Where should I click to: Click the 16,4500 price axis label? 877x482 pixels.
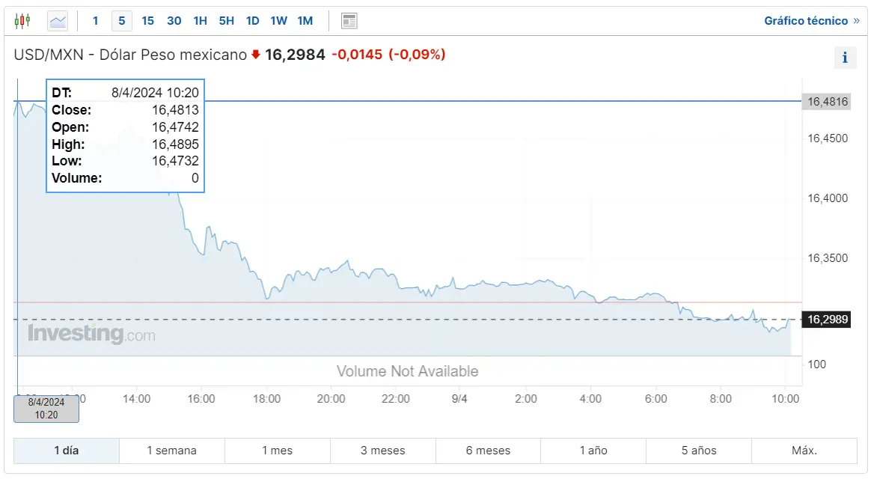828,138
